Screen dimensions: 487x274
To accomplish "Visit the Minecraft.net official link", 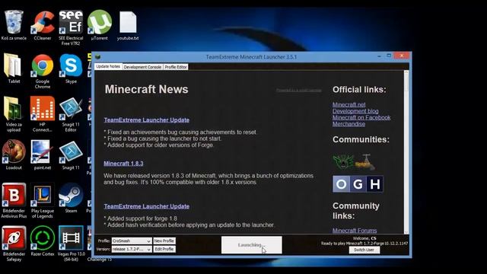I will click(x=349, y=105).
